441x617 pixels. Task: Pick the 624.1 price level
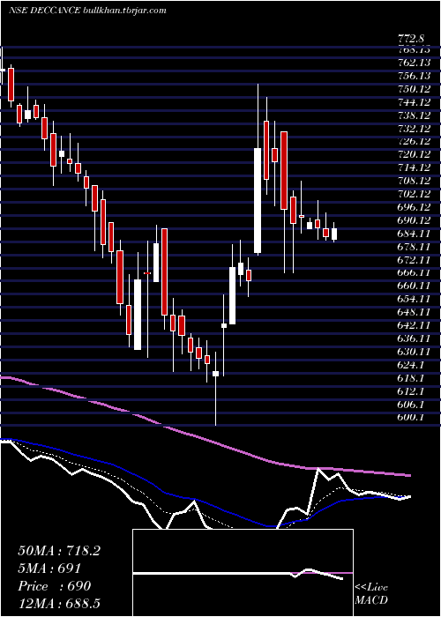(x=411, y=365)
